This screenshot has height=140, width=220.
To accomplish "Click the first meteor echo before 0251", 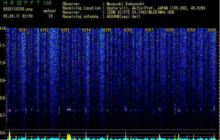I will point(9,111).
